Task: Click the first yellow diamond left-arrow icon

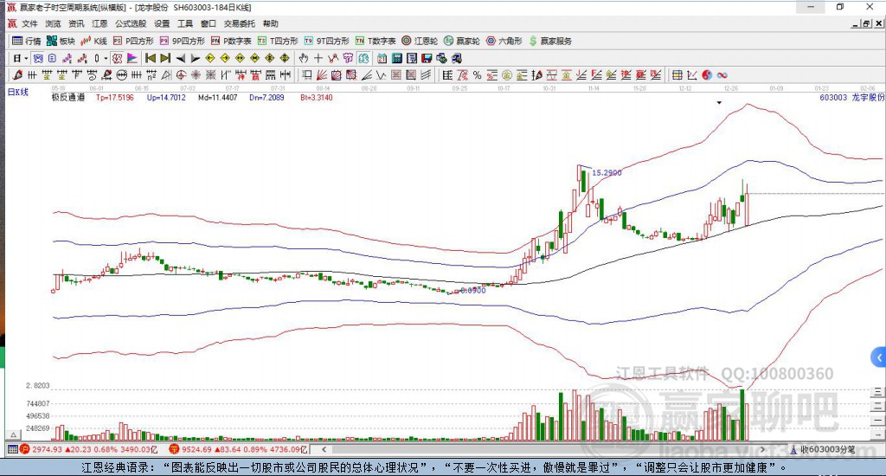Action: click(x=209, y=58)
